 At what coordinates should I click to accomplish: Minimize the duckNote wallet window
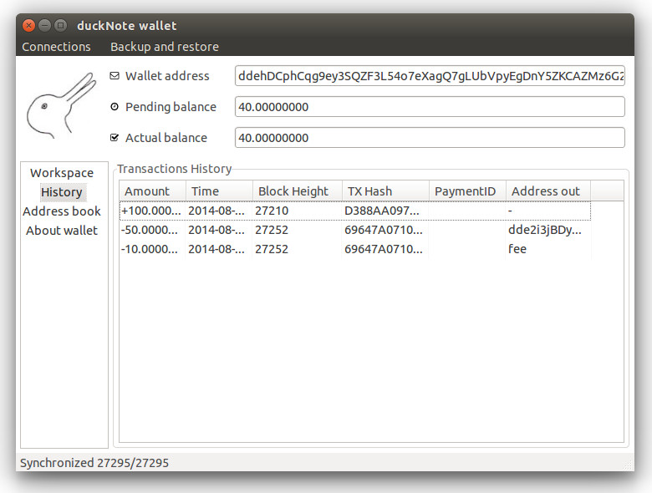click(x=44, y=26)
